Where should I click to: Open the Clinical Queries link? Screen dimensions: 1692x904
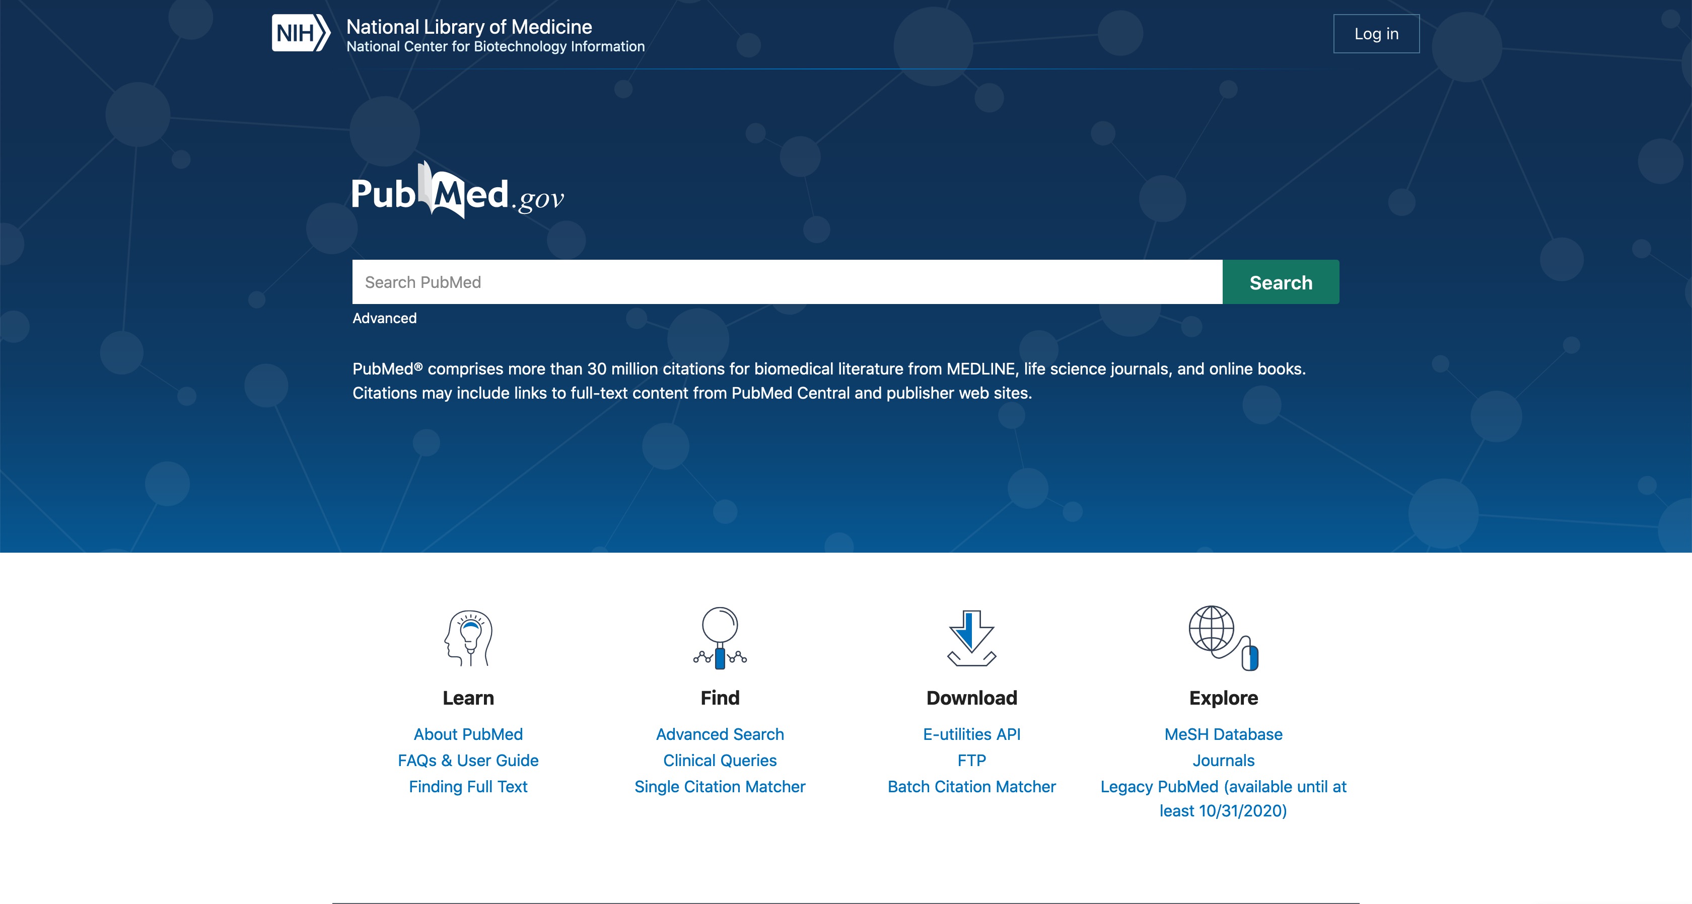pyautogui.click(x=720, y=760)
